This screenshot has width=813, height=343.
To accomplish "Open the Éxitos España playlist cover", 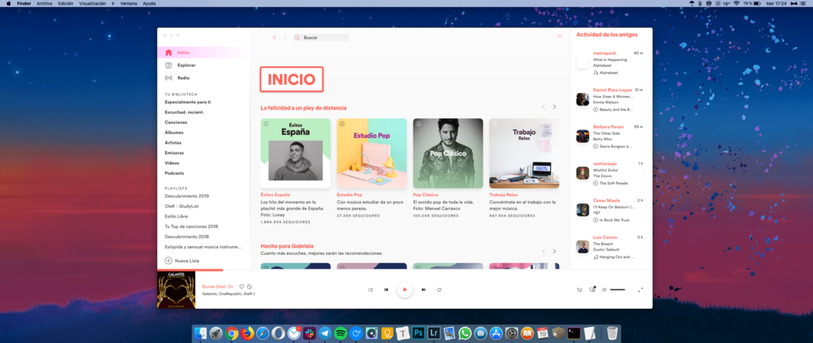I will pyautogui.click(x=295, y=153).
